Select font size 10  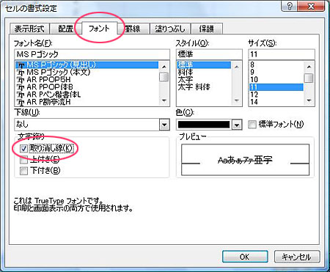276,80
